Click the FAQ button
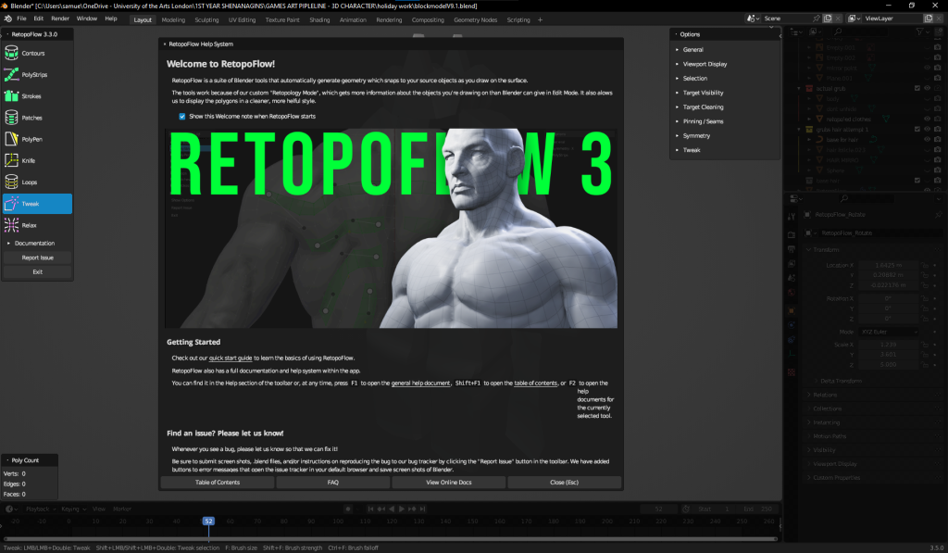948x553 pixels. pos(333,483)
